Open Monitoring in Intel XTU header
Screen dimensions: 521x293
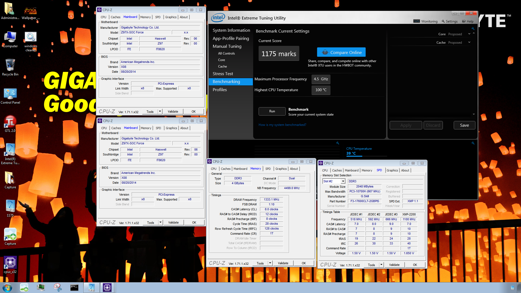(x=425, y=21)
